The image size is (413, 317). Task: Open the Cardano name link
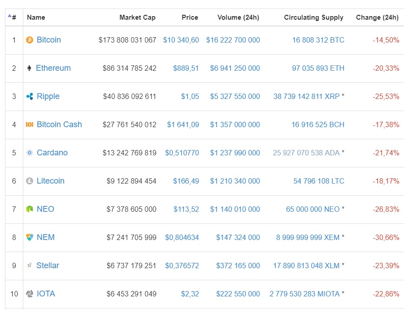(52, 153)
